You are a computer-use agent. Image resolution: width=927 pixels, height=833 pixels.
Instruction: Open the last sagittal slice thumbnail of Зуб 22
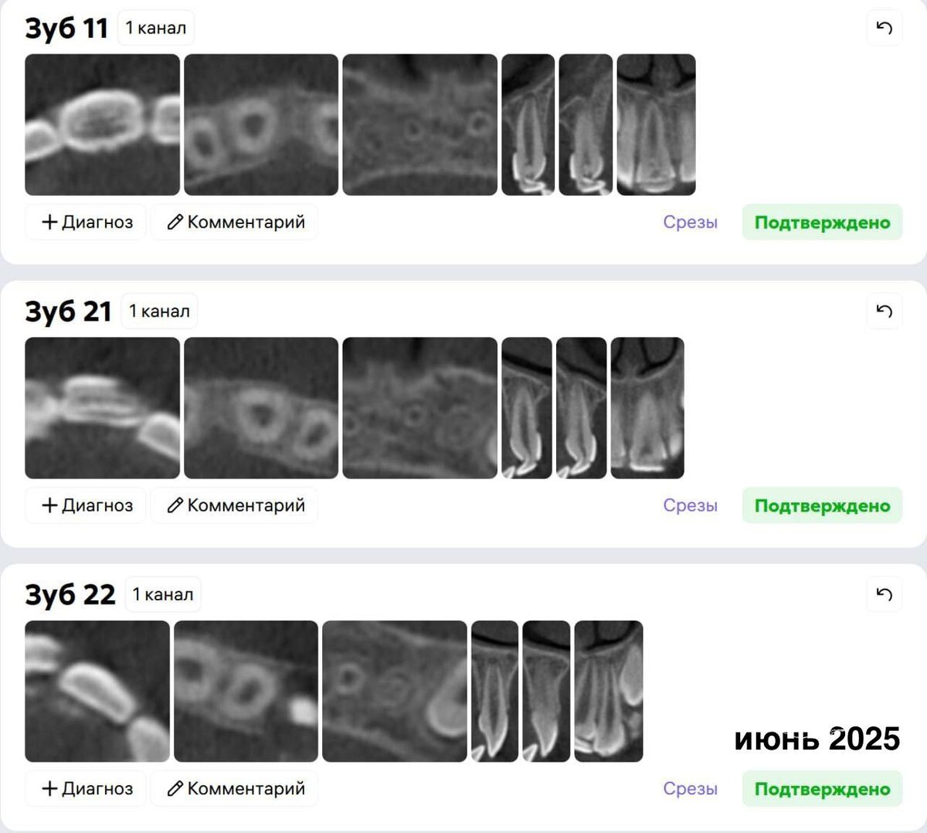pos(609,692)
